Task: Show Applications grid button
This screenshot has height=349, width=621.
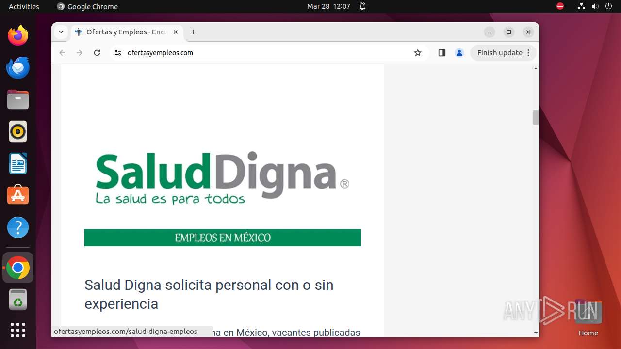Action: (x=18, y=330)
